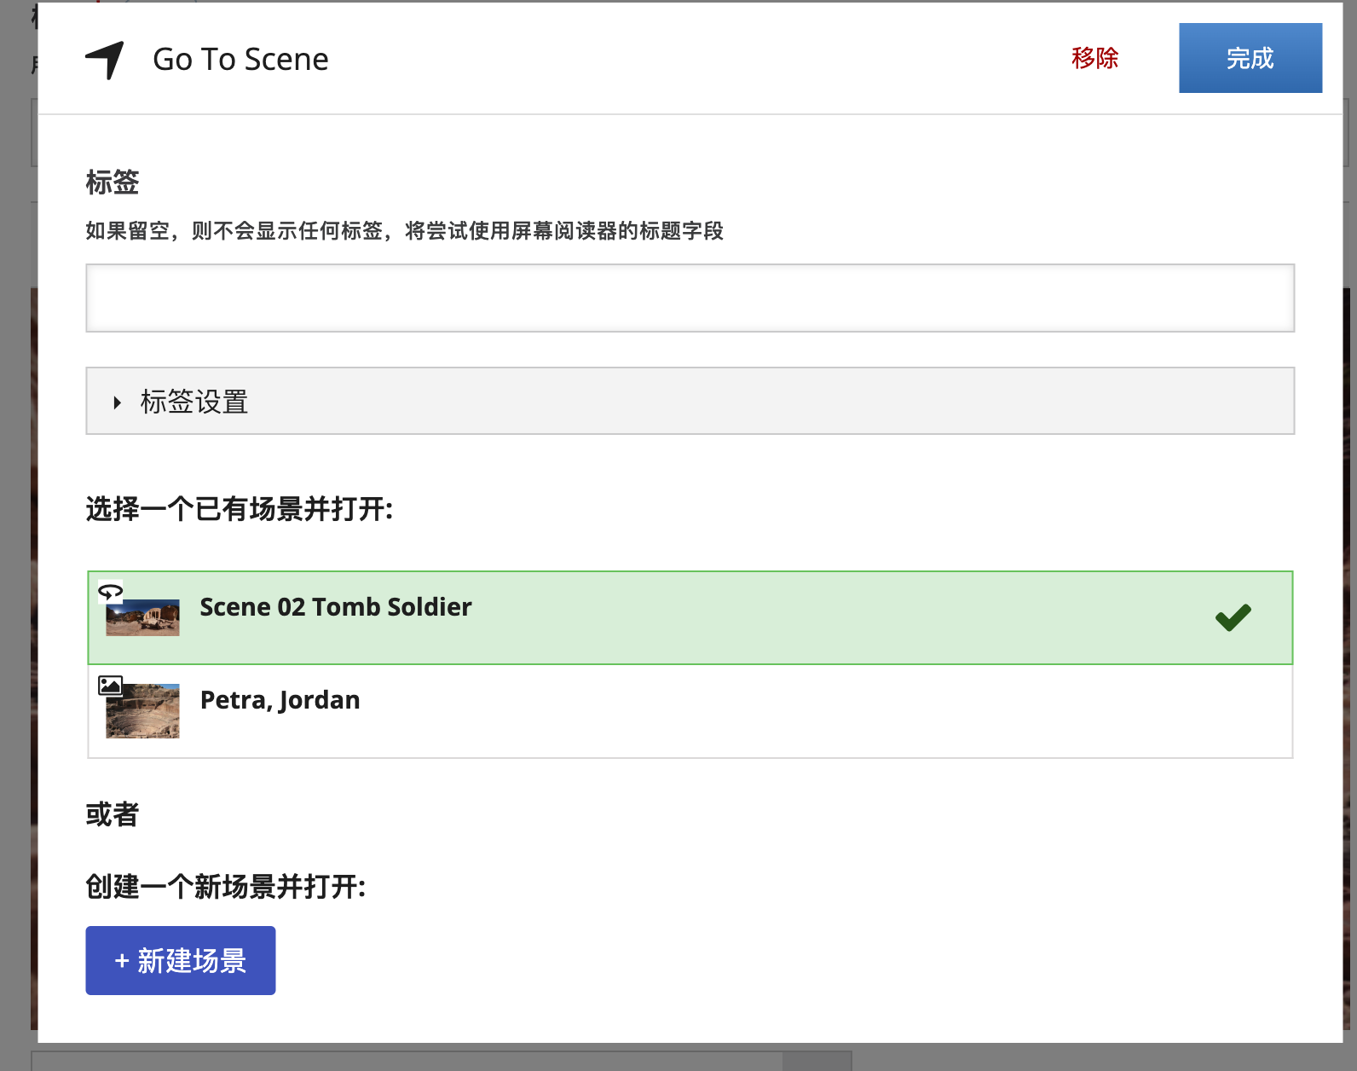Click the plus icon inside the 新建场景 button
1357x1071 pixels.
coord(120,960)
